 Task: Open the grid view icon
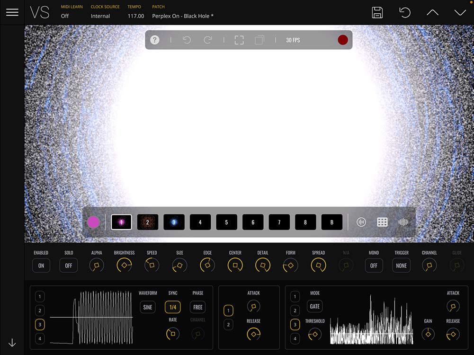coord(382,222)
